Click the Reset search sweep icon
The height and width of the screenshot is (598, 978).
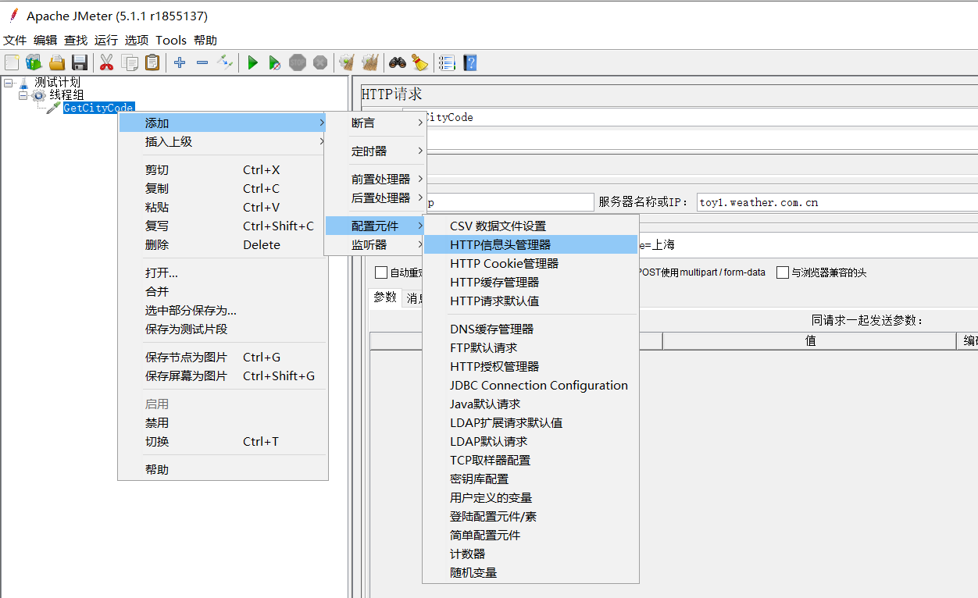(x=419, y=62)
